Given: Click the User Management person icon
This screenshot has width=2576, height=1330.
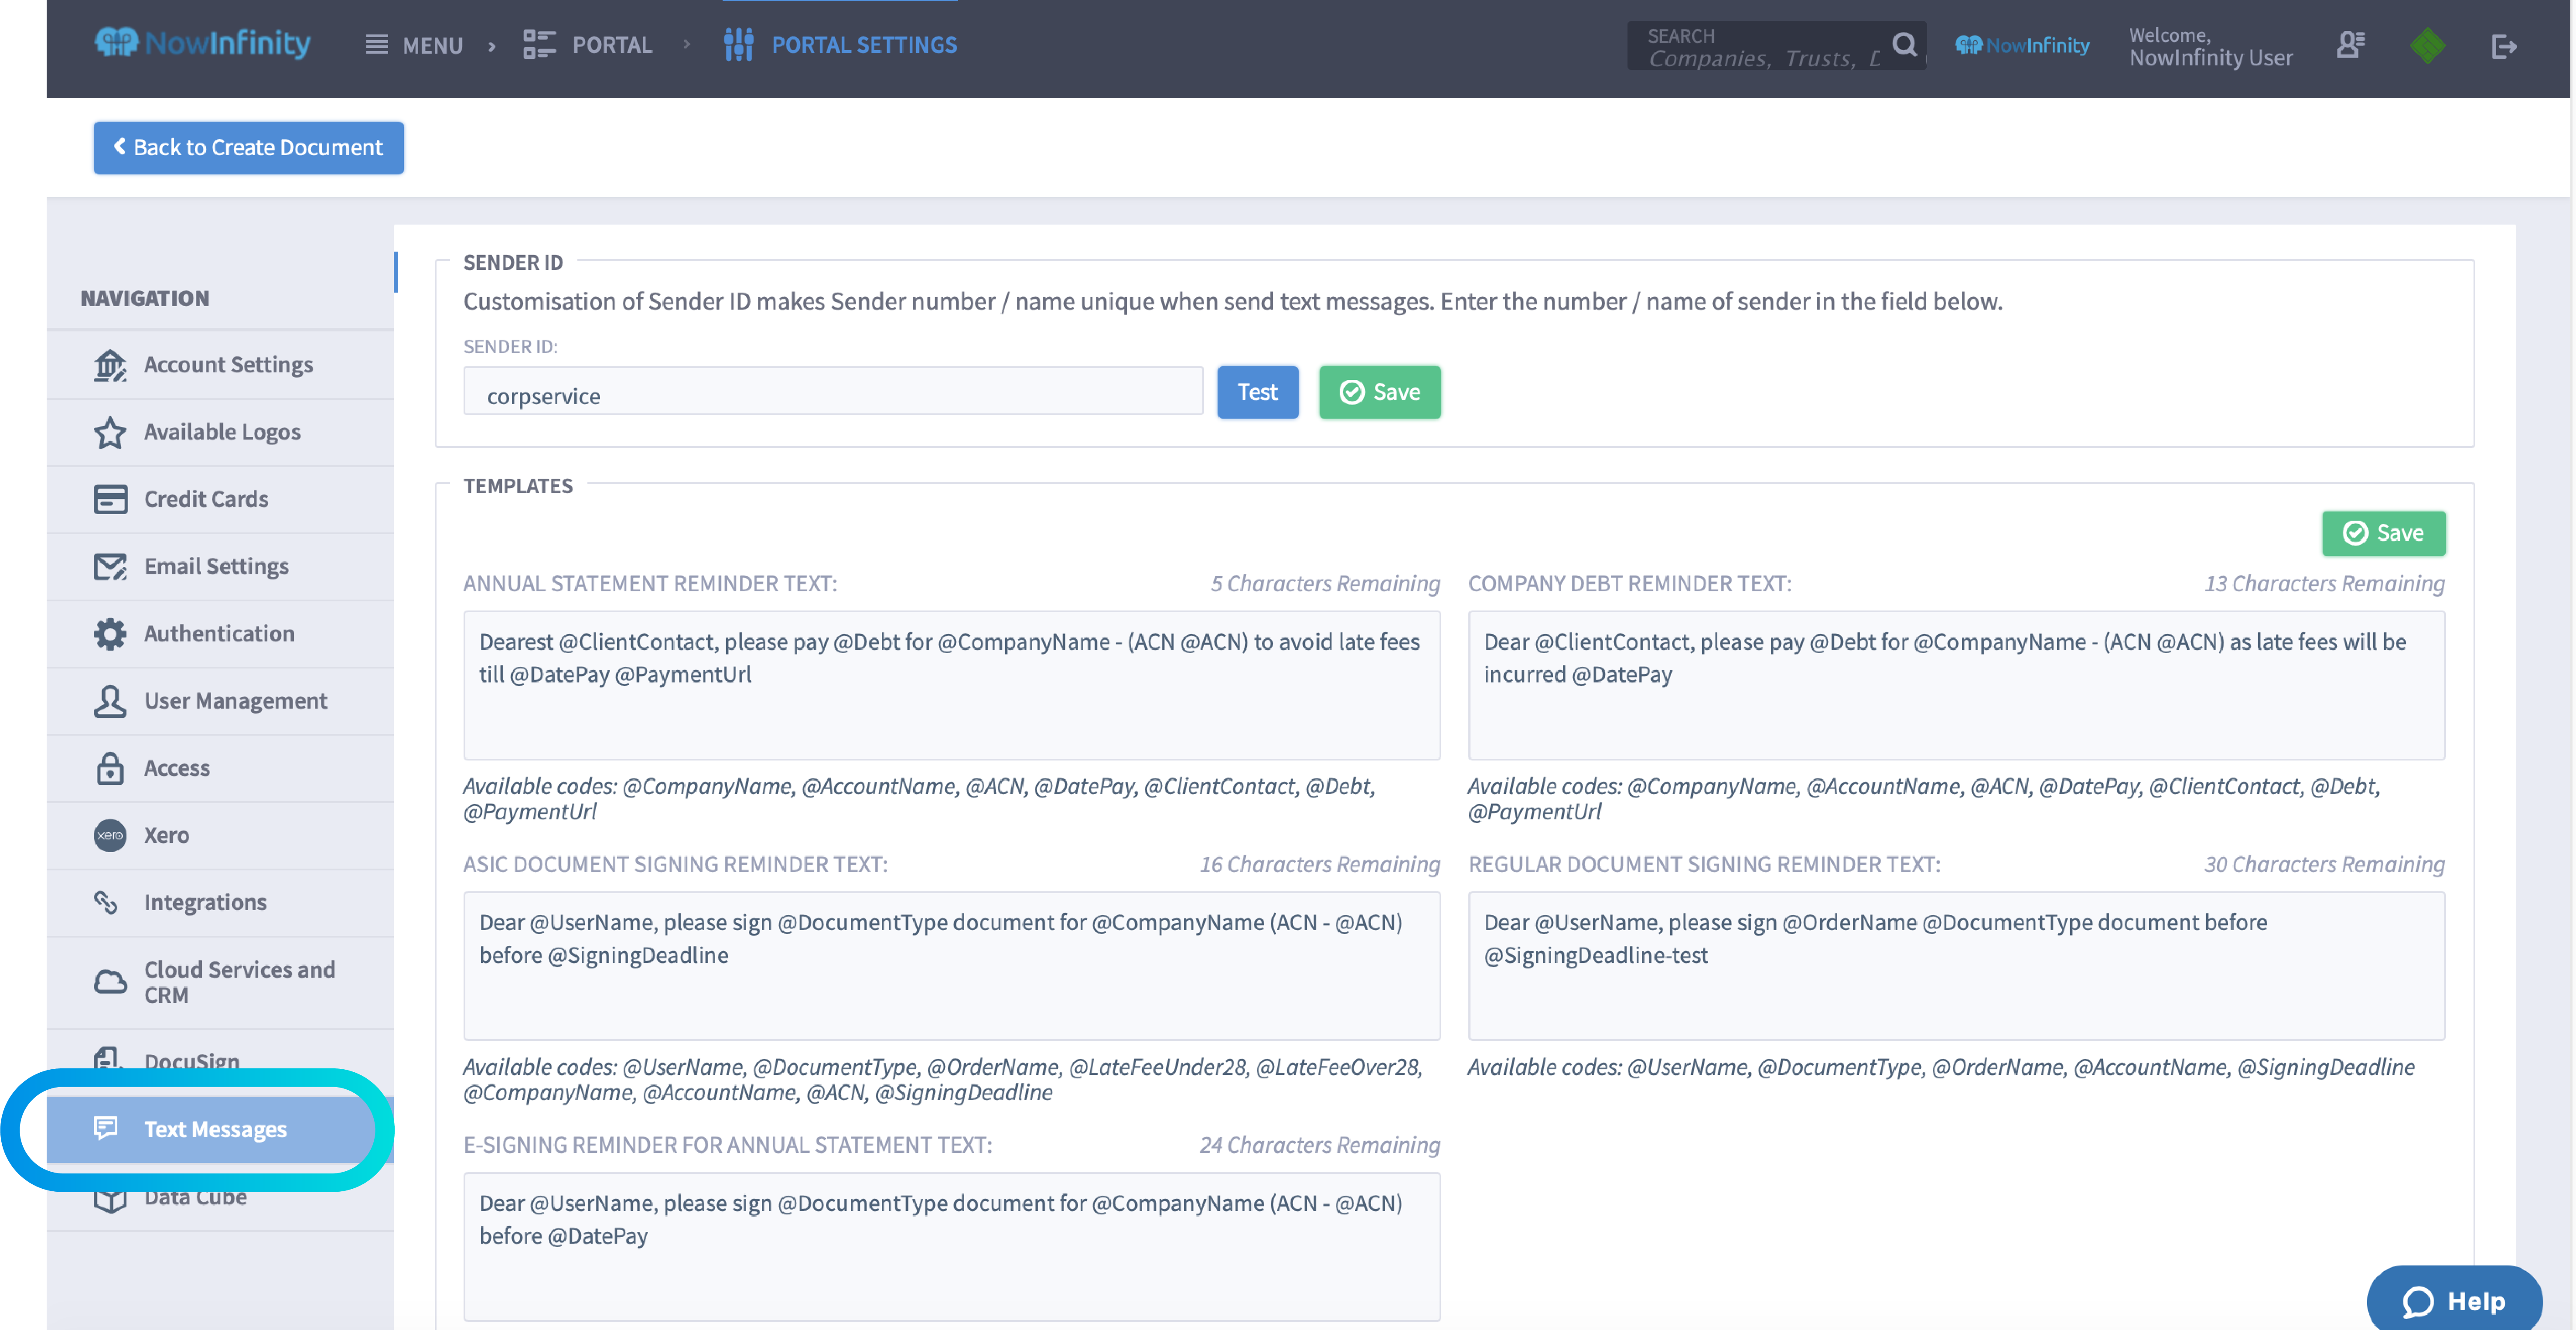Looking at the screenshot, I should [x=110, y=701].
